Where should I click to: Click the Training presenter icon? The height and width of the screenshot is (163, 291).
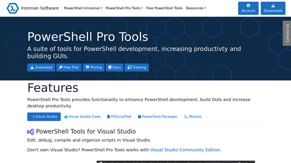click(129, 67)
